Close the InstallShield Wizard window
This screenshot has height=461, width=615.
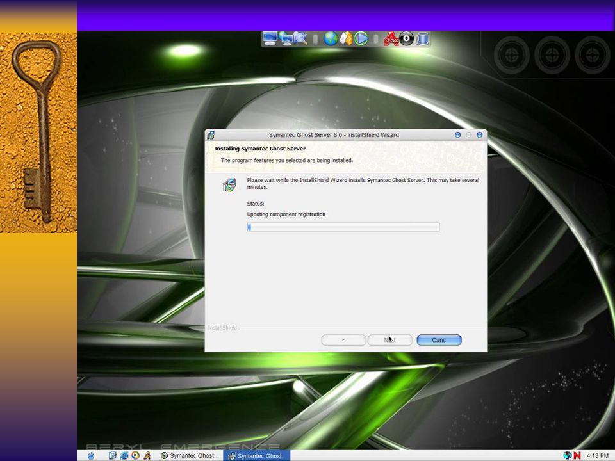pyautogui.click(x=479, y=135)
